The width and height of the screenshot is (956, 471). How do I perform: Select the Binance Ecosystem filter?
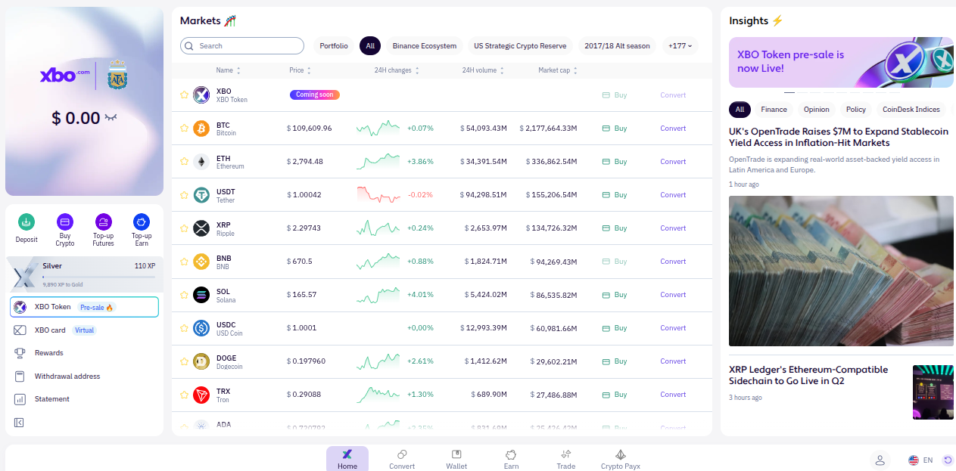tap(425, 46)
